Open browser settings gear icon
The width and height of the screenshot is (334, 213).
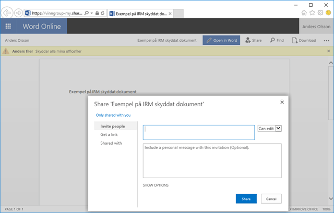tap(320, 12)
